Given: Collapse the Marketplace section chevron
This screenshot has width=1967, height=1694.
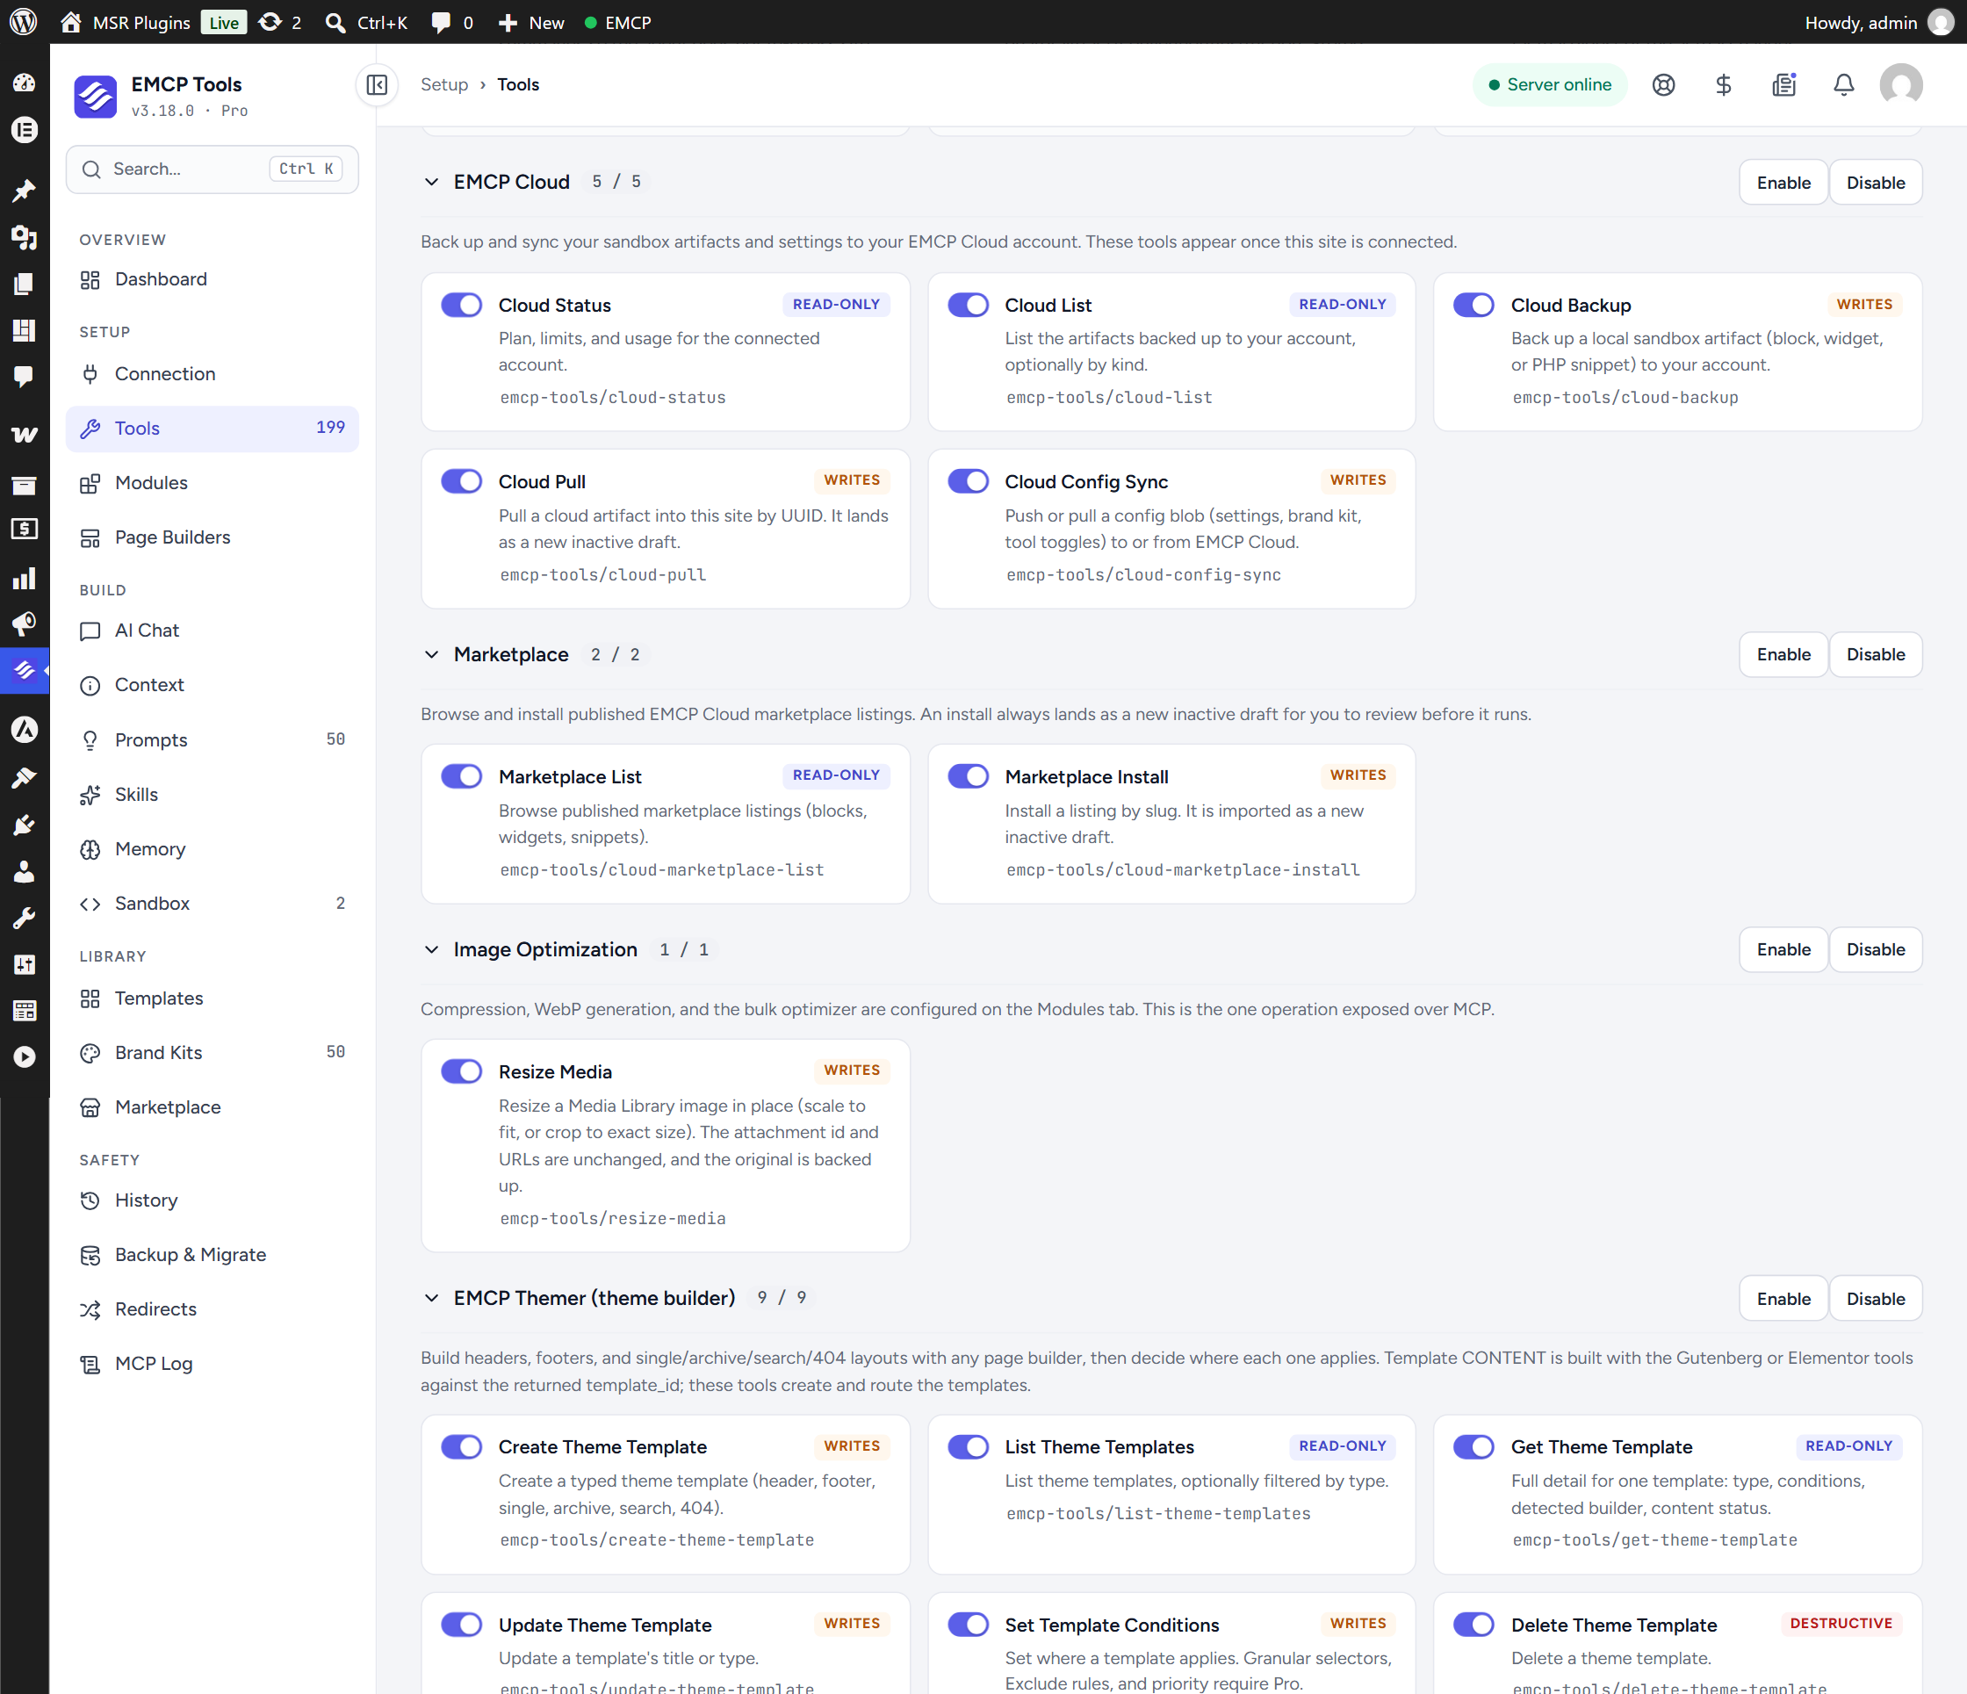Looking at the screenshot, I should coord(431,654).
